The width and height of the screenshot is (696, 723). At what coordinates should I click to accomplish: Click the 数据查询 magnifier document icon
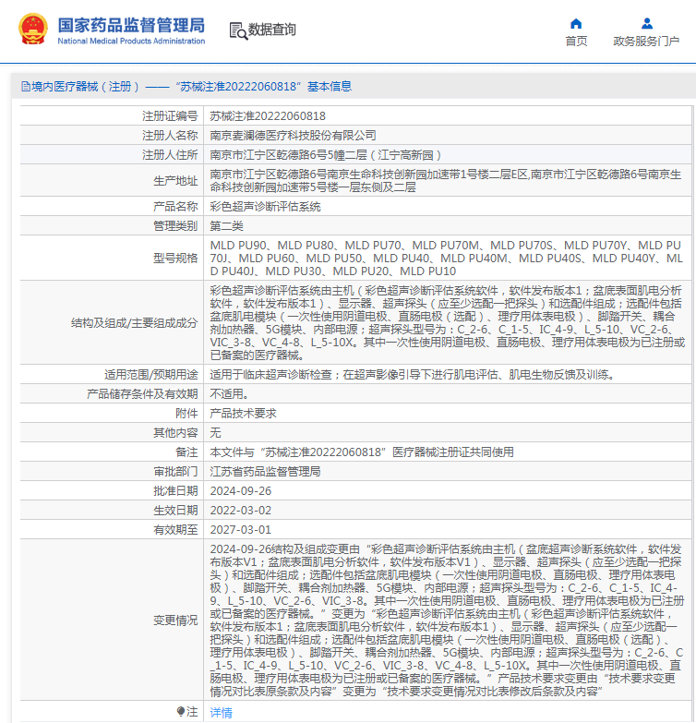[x=237, y=30]
